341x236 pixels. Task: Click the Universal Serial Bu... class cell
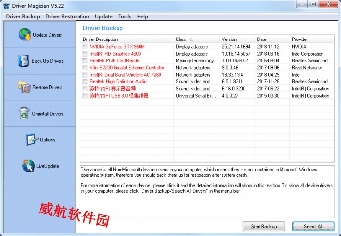(196, 96)
